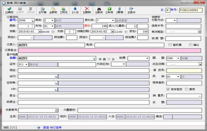Click the 信用卡号 input field
The width and height of the screenshot is (207, 131).
pos(183,26)
